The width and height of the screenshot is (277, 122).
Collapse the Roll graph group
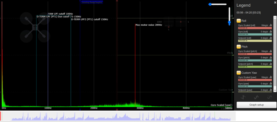pyautogui.click(x=238, y=21)
